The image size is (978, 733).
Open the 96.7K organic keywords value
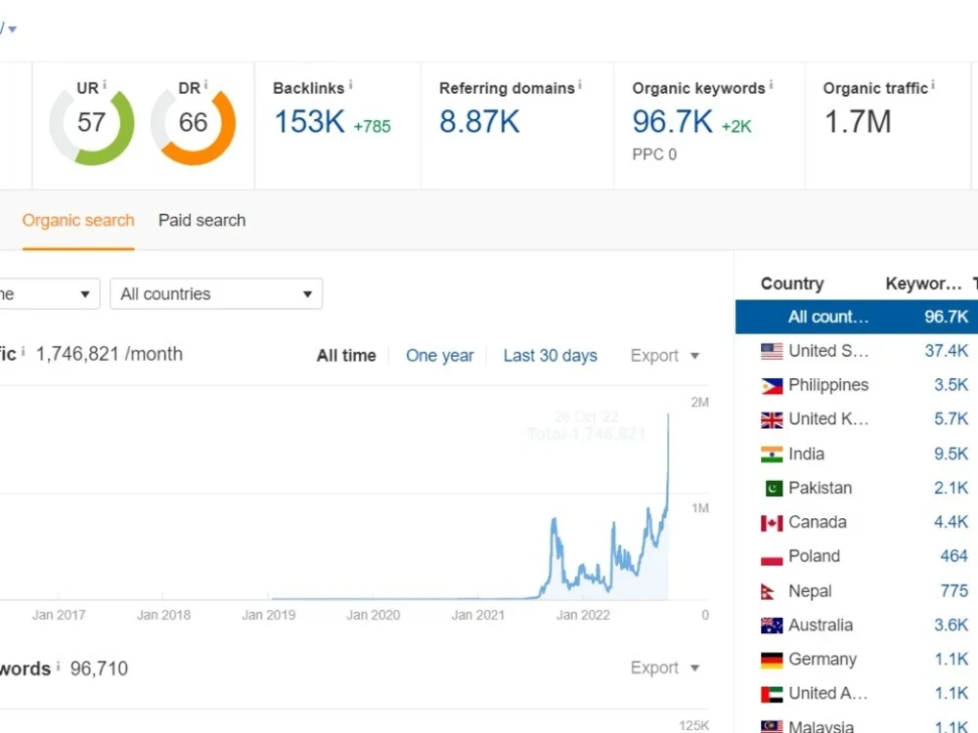tap(673, 121)
